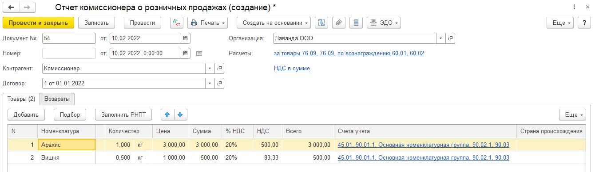Move table row down

pos(180,115)
